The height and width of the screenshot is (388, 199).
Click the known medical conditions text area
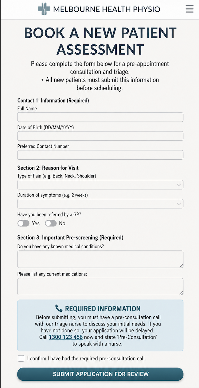pos(100,259)
